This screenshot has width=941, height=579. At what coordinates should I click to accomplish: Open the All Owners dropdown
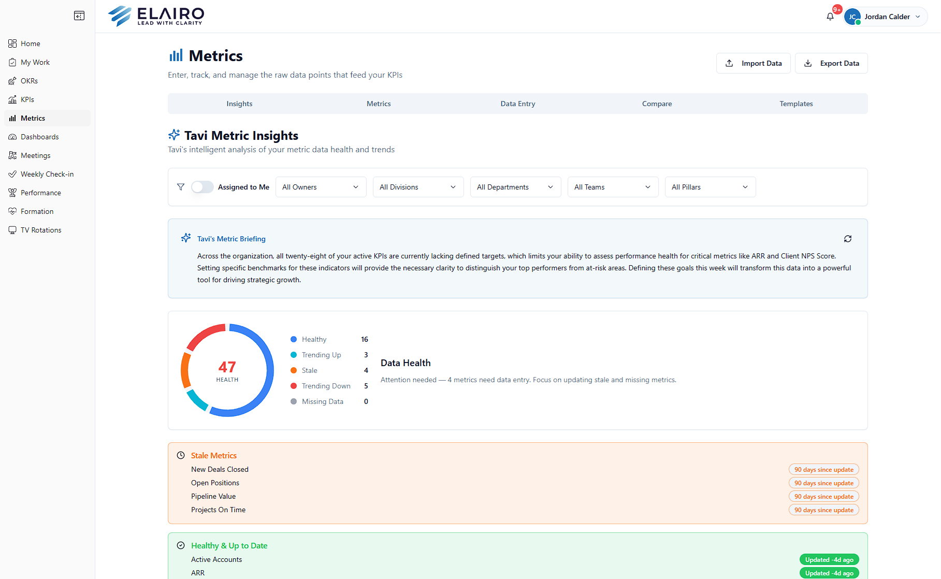tap(321, 187)
